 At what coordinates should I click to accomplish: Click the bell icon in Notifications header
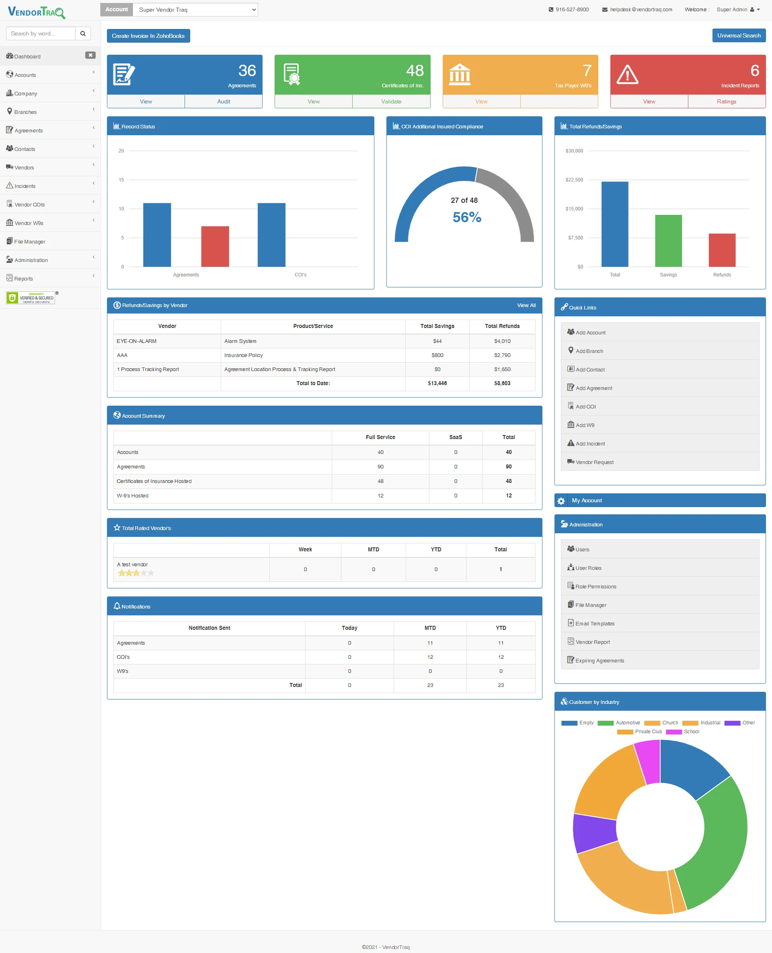click(117, 606)
